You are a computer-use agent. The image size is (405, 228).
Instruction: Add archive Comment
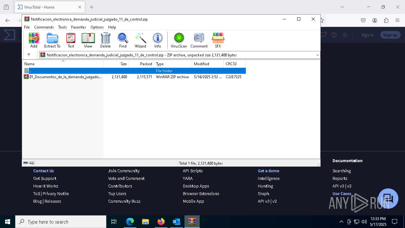pos(199,40)
